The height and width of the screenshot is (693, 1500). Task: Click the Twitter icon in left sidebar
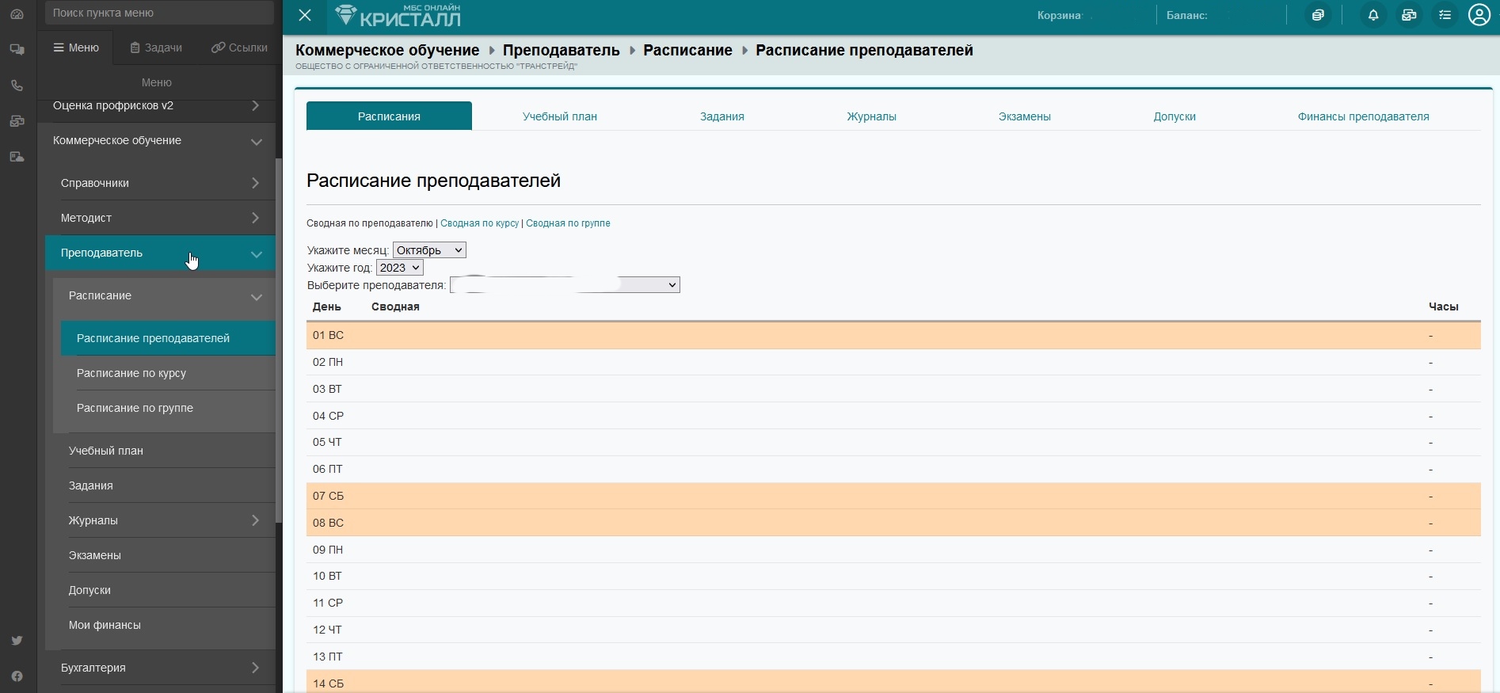click(17, 641)
